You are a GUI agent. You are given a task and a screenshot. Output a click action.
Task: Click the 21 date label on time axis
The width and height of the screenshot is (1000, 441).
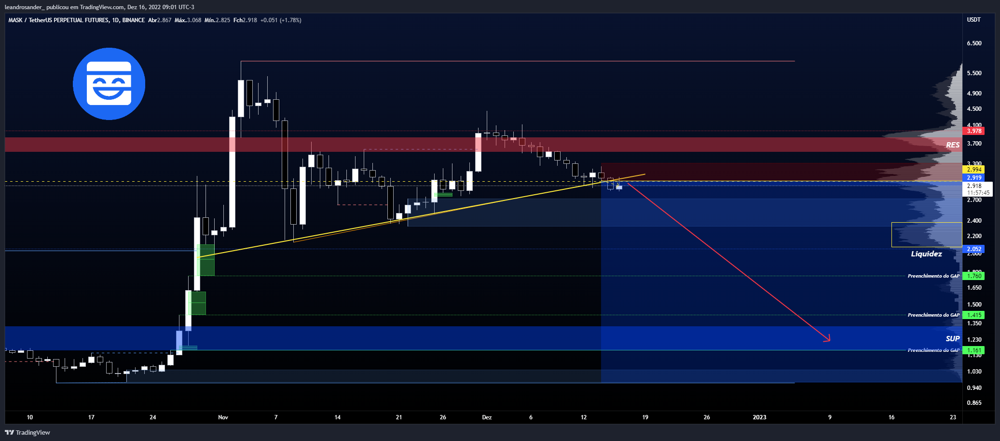(x=398, y=417)
